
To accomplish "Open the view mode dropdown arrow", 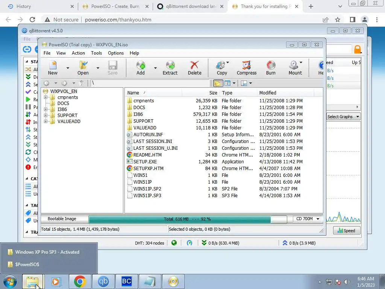I will [x=234, y=83].
